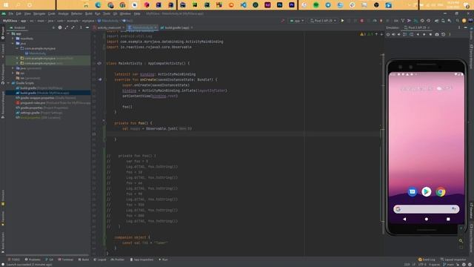This screenshot has width=474, height=267.
Task: Open the Logcat tool window
Action: click(100, 260)
